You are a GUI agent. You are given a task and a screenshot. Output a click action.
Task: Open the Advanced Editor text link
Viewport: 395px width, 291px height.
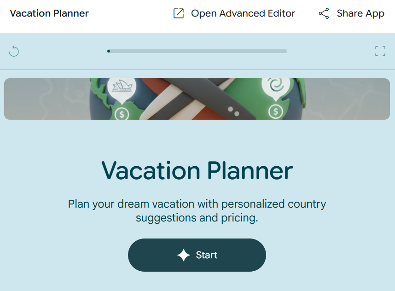pyautogui.click(x=243, y=13)
